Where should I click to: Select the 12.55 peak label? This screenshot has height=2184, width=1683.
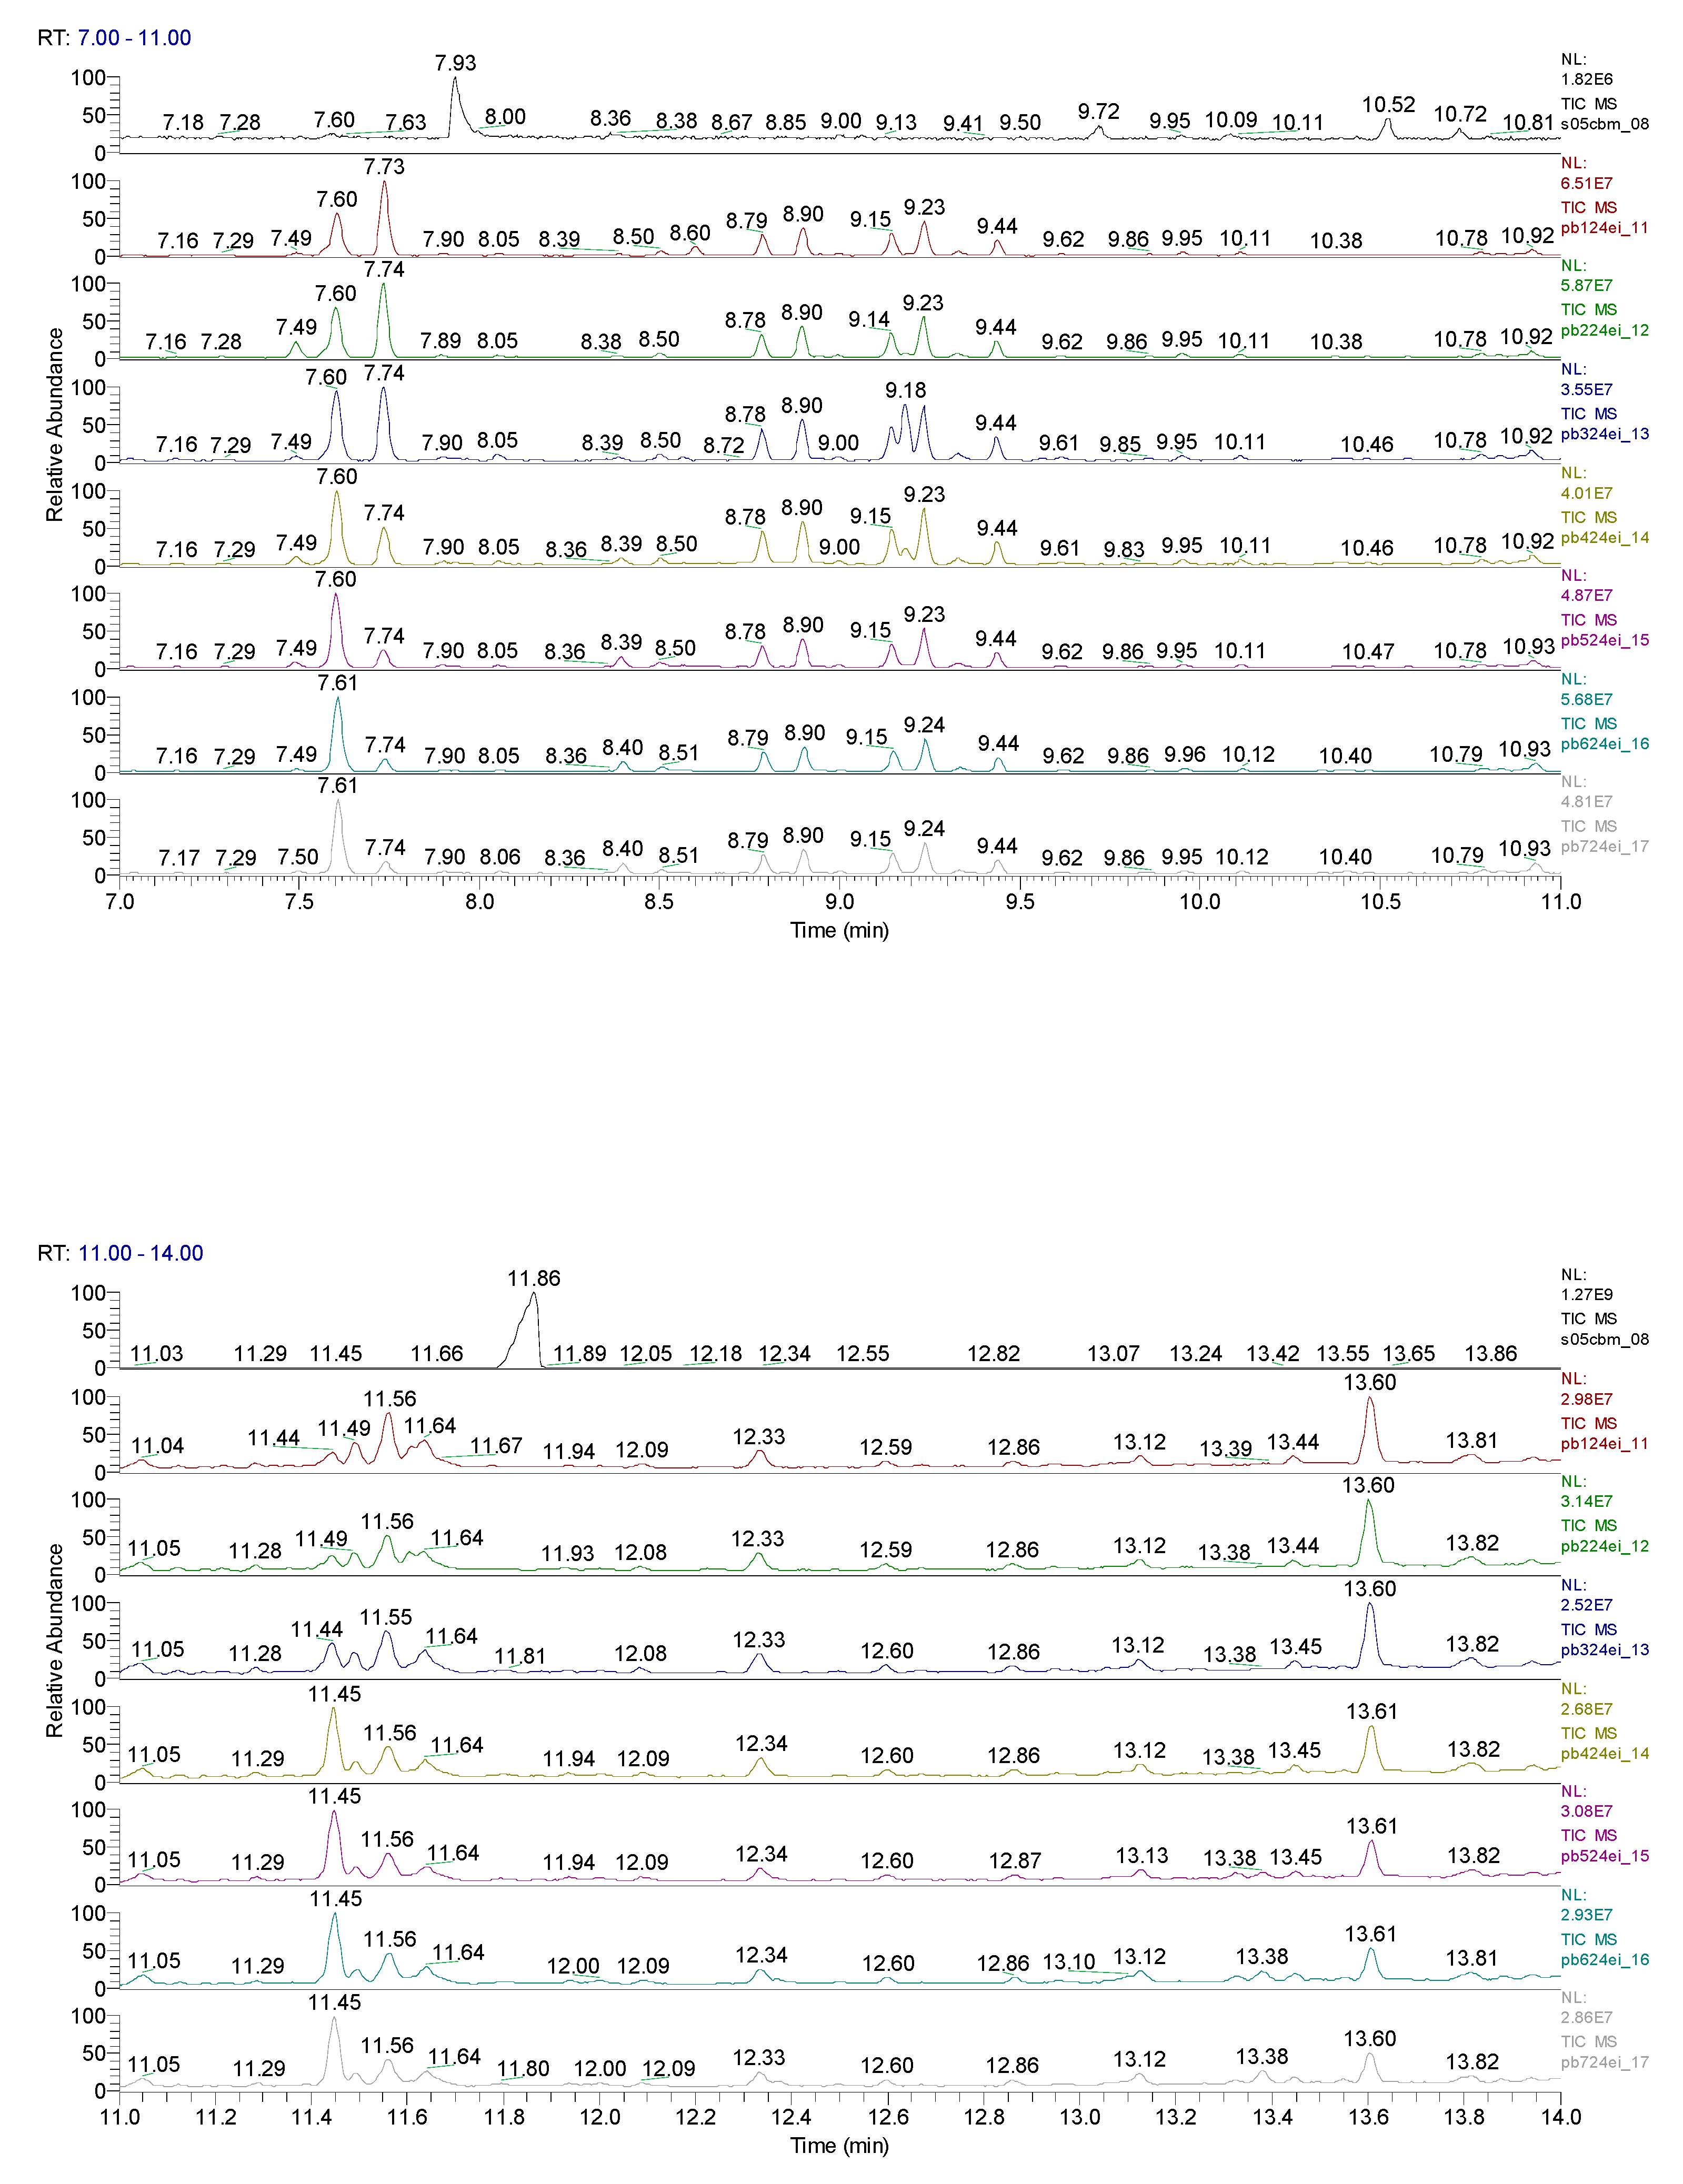pos(863,1354)
